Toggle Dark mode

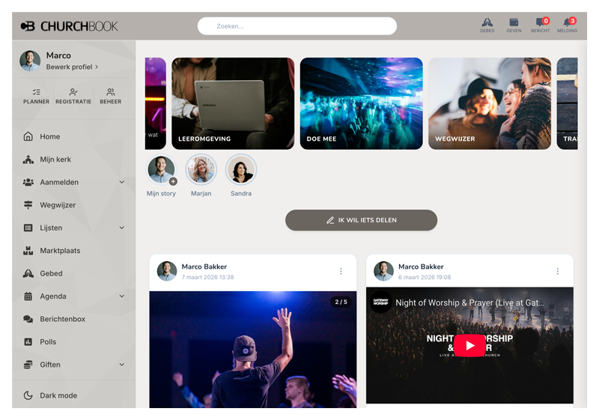click(58, 395)
